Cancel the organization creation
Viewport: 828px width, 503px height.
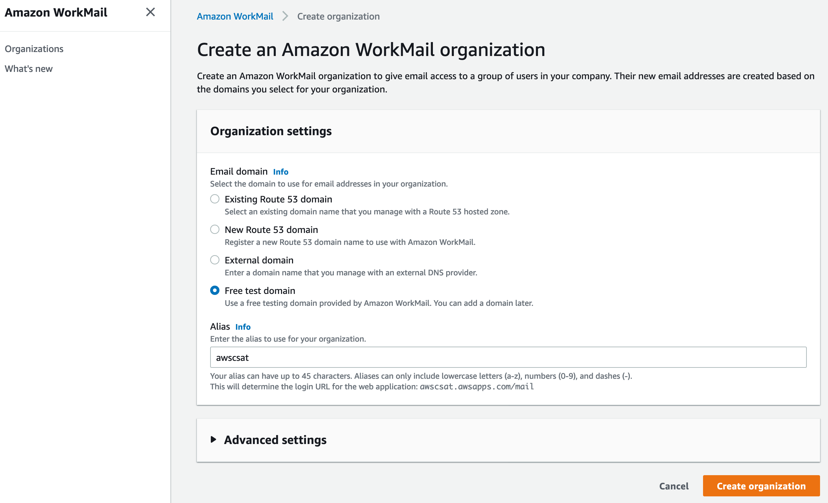[x=674, y=486]
